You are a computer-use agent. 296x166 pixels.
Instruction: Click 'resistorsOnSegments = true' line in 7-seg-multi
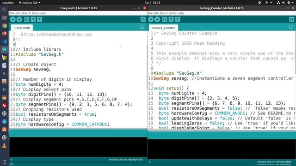(56, 114)
